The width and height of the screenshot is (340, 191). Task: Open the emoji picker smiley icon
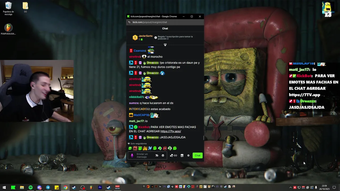tap(163, 155)
